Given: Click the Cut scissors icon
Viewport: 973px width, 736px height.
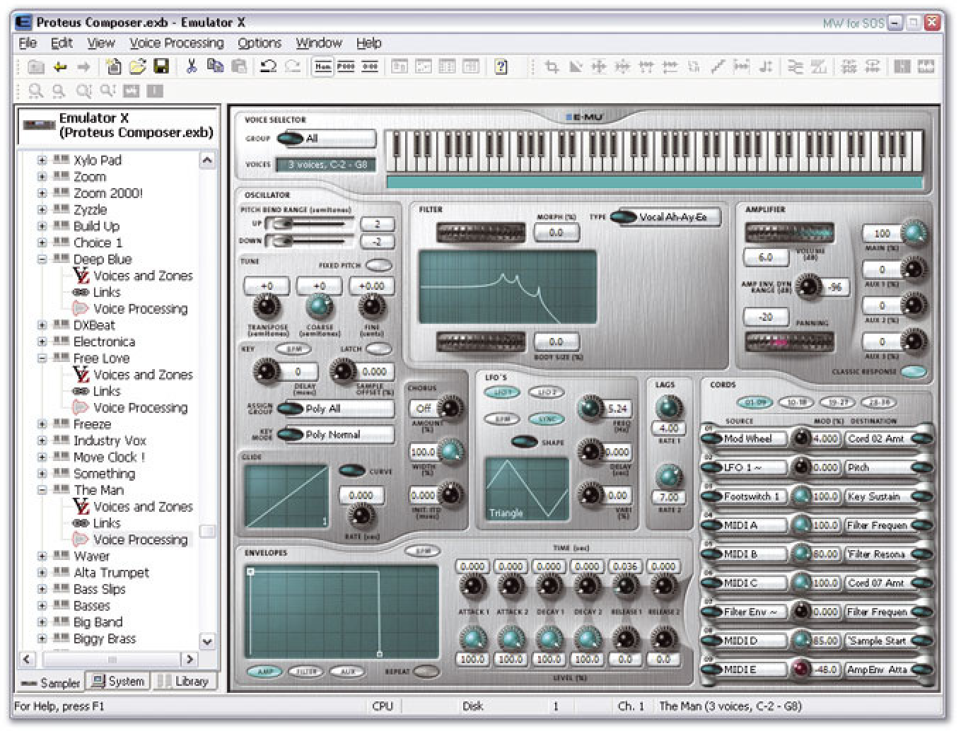Looking at the screenshot, I should [191, 66].
